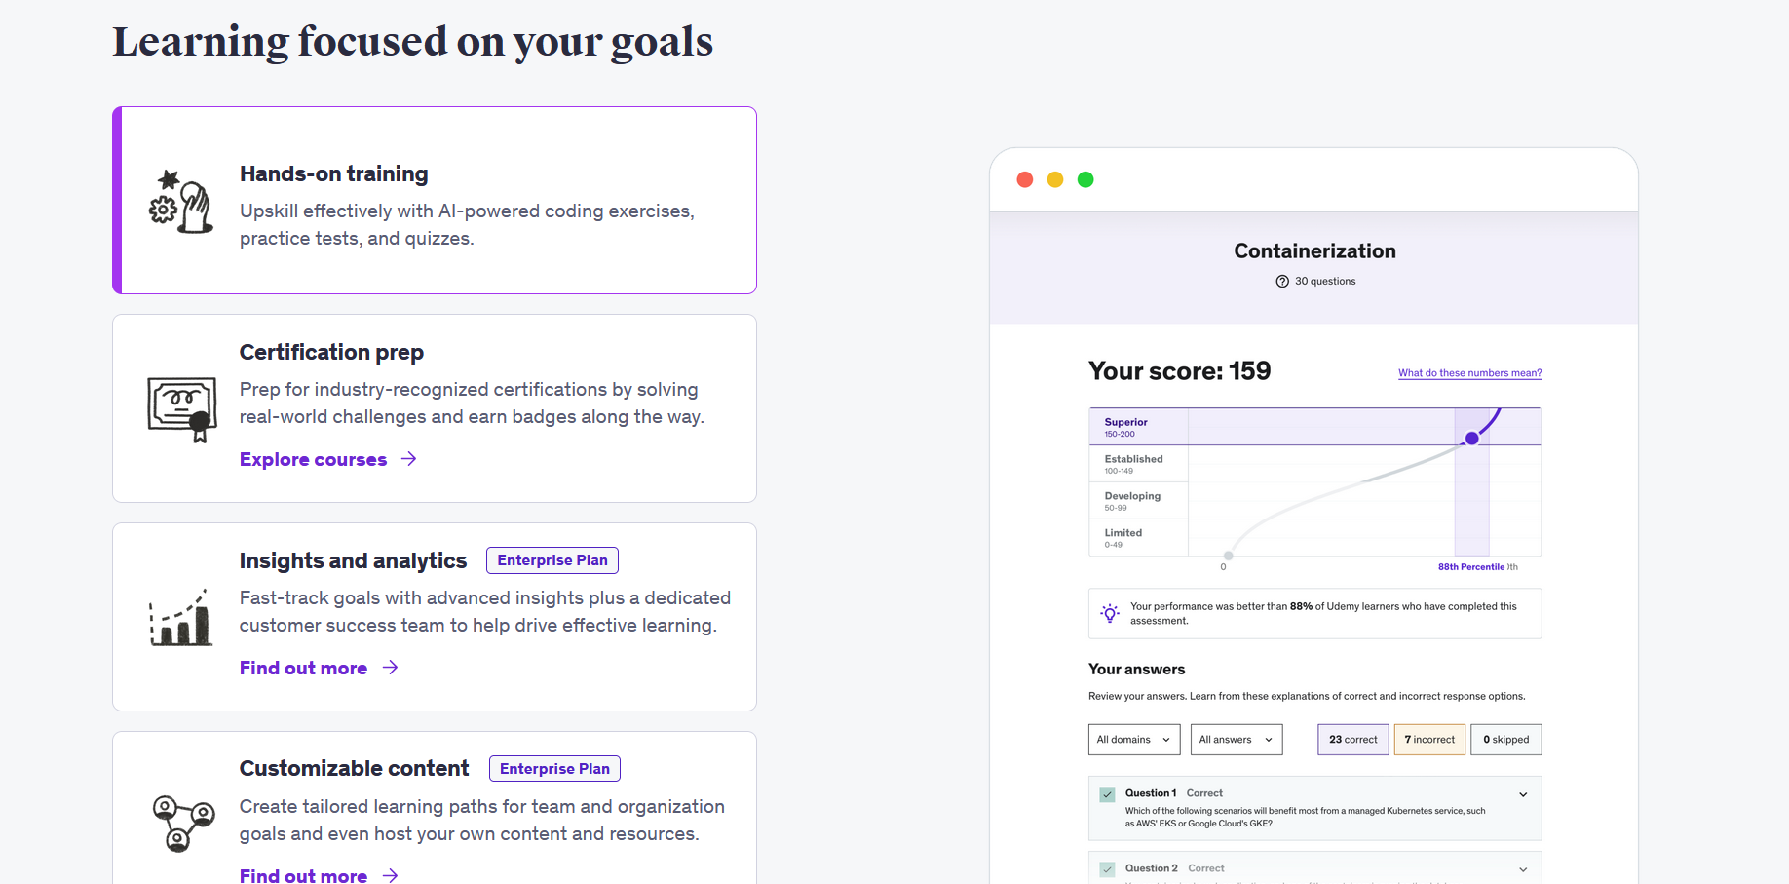Click the score point on the percentile chart
This screenshot has height=884, width=1789.
point(1472,439)
